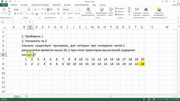This screenshot has width=180, height=101.
Task: Open Сортировка и фильтр
Action: [137, 12]
